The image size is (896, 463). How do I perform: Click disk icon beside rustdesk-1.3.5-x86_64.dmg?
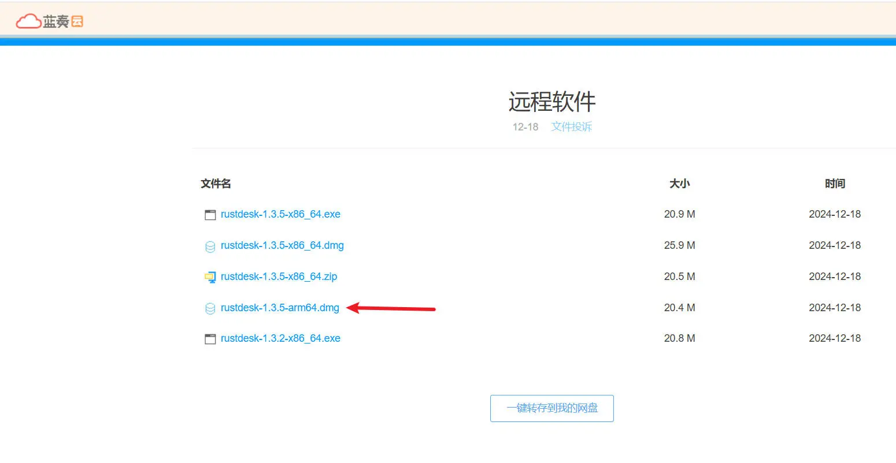(x=210, y=247)
